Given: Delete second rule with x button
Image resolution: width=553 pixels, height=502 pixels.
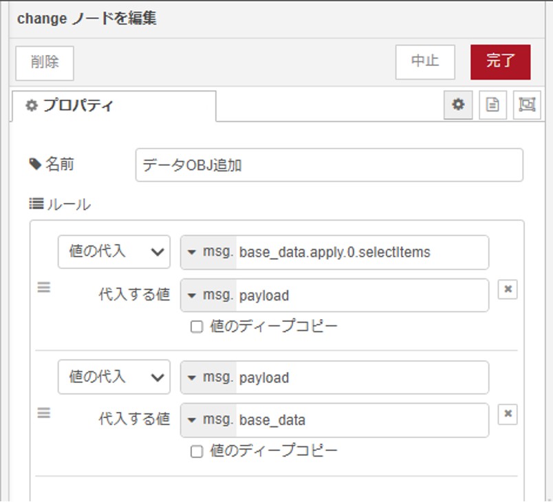Looking at the screenshot, I should (508, 413).
